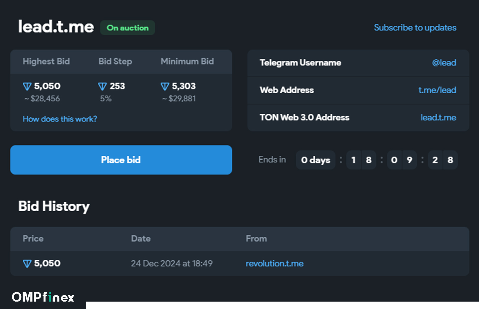This screenshot has height=309, width=479.
Task: Open the How does this work? link
Action: (x=60, y=119)
